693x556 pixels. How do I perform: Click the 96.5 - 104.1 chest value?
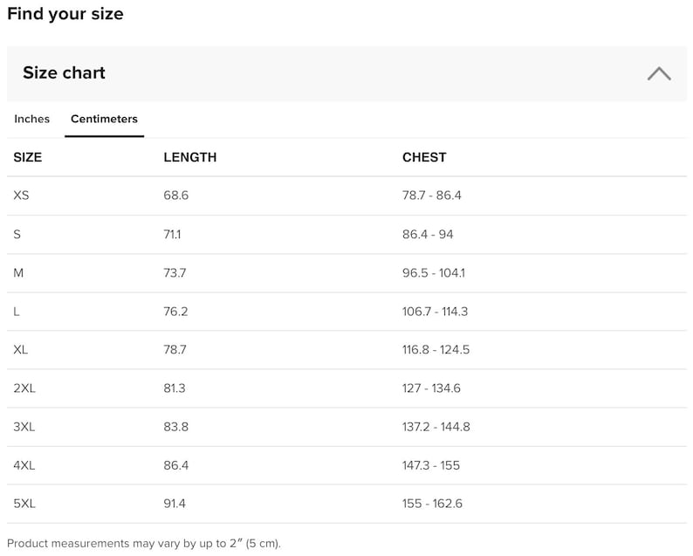pos(434,272)
